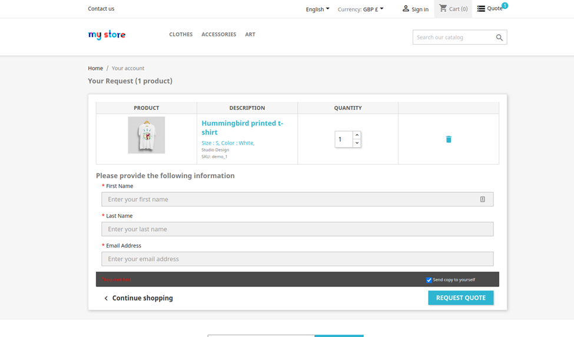This screenshot has height=337, width=574.
Task: Open the English language dropdown
Action: tap(317, 9)
